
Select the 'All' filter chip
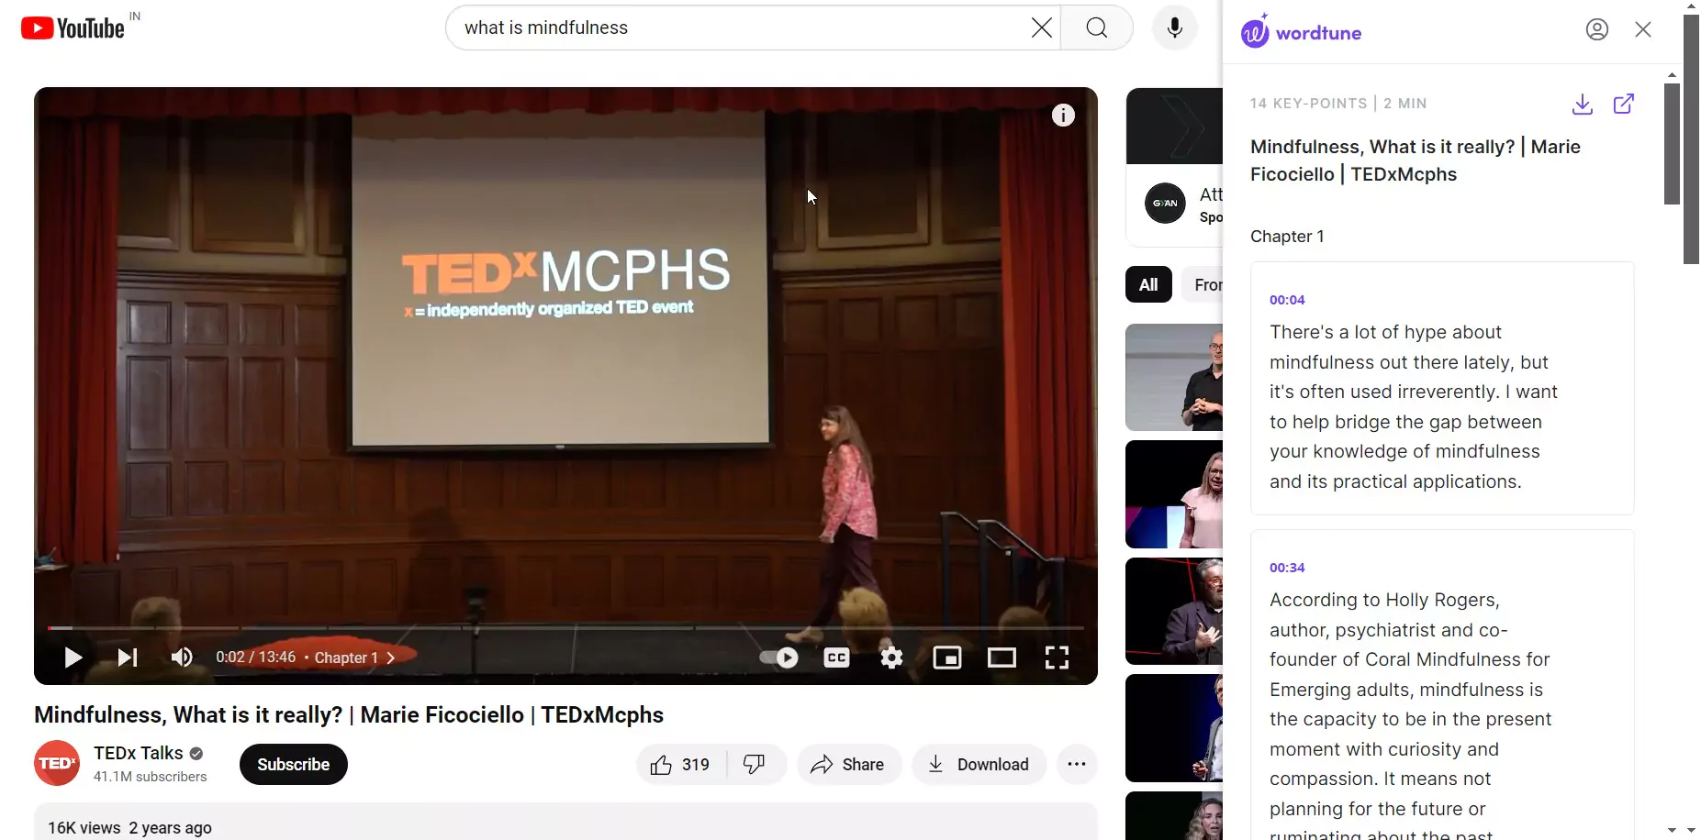1148,285
